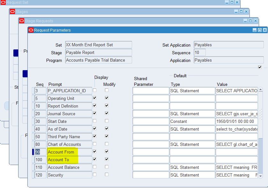Select the Stage field showing Payable Report
268x188 pixels.
click(98, 52)
